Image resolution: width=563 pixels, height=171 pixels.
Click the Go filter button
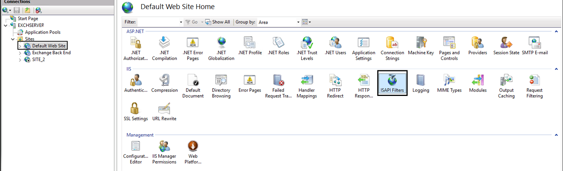[192, 22]
